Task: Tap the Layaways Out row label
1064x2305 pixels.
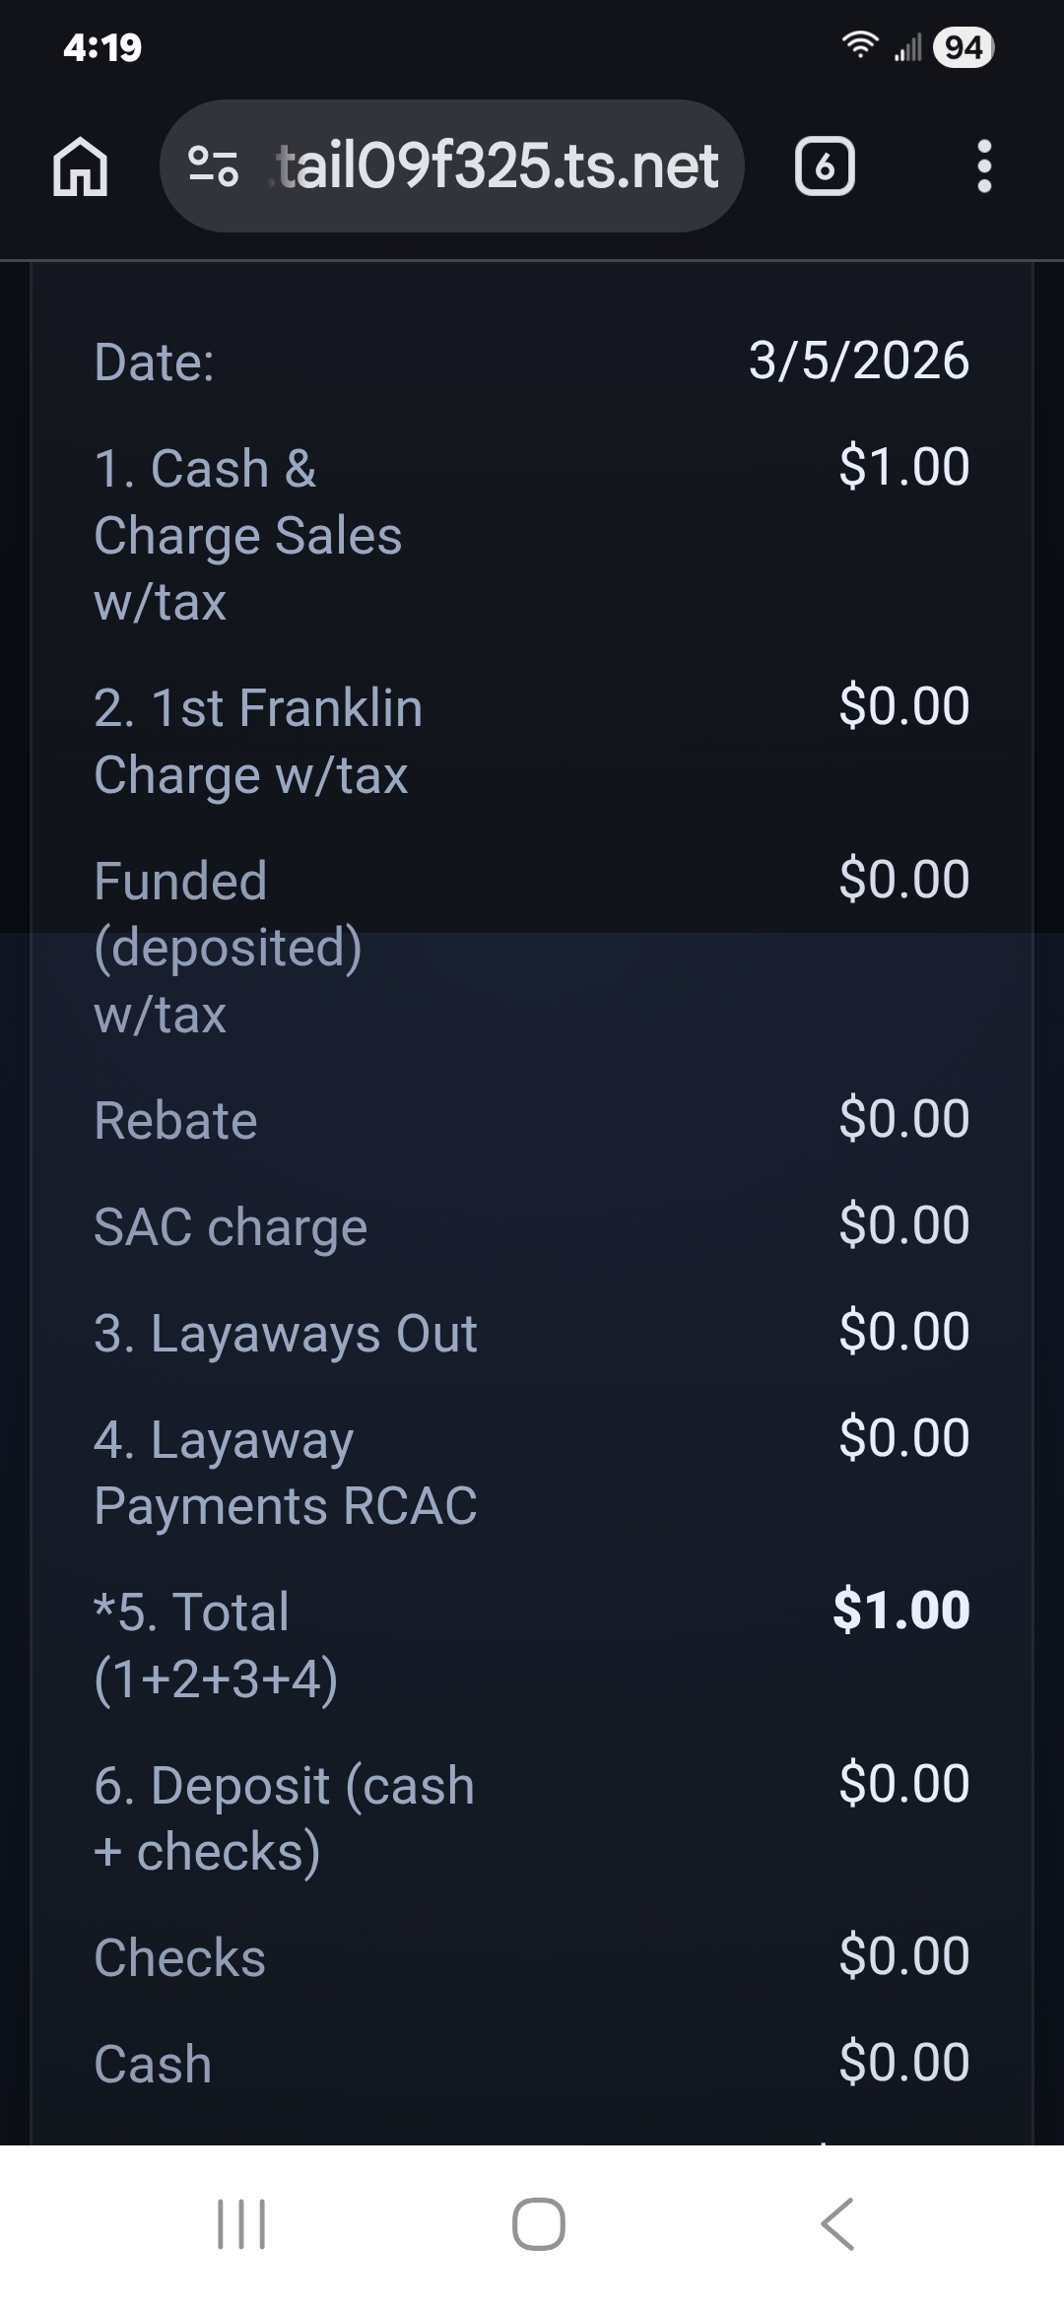Action: click(x=286, y=1334)
